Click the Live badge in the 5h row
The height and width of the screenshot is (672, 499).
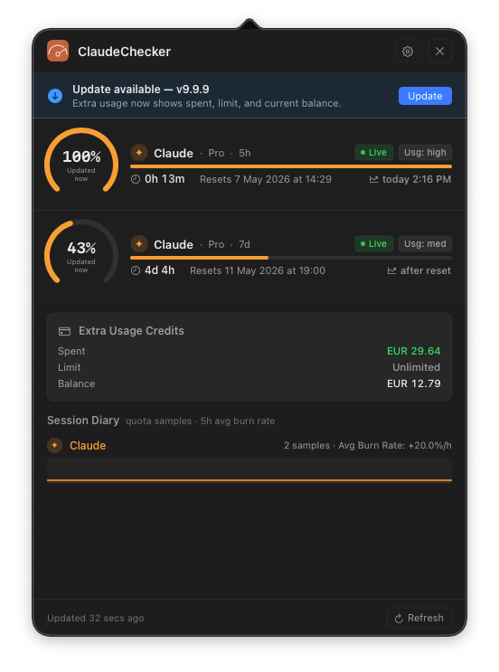374,153
